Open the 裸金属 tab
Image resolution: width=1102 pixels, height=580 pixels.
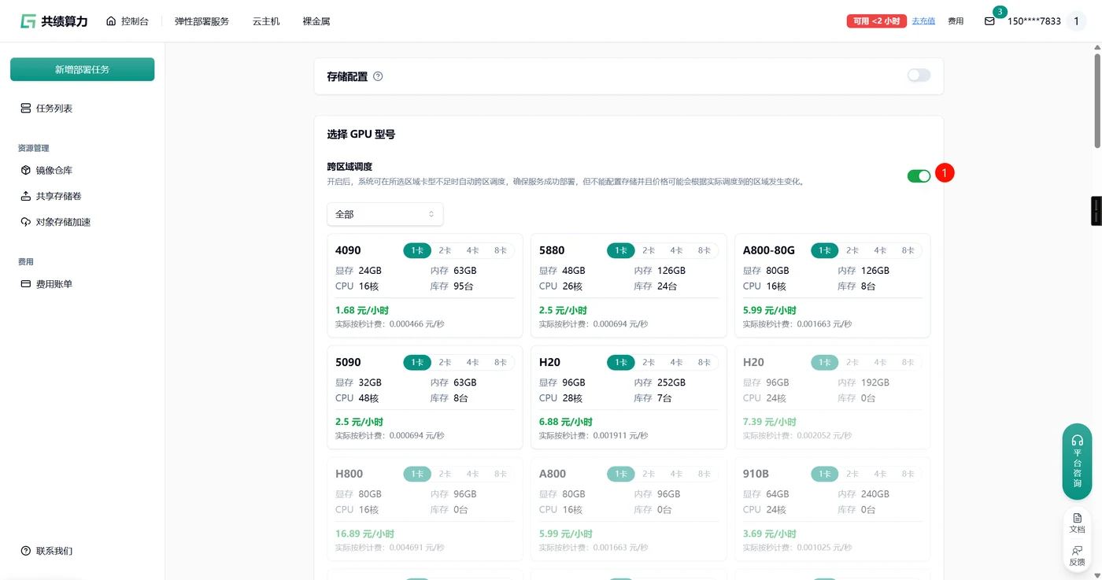316,21
